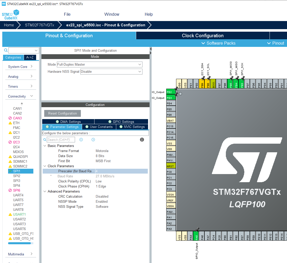287x263 pixels.
Task: Click the PB5 SPI1_MOSI pin
Action: pos(230,84)
